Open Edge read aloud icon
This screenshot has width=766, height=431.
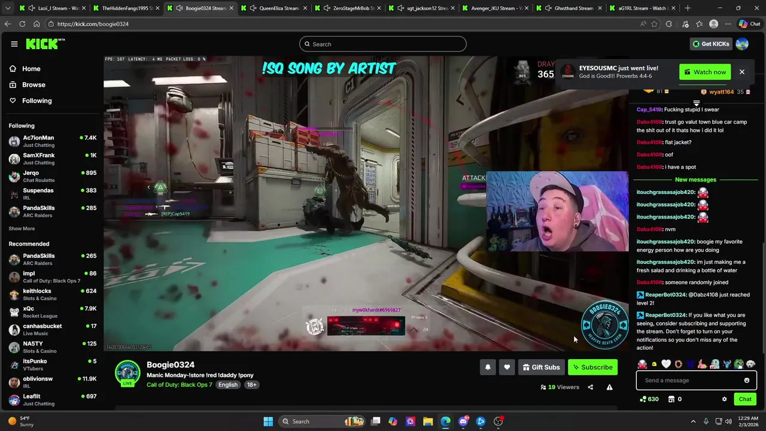pos(643,24)
